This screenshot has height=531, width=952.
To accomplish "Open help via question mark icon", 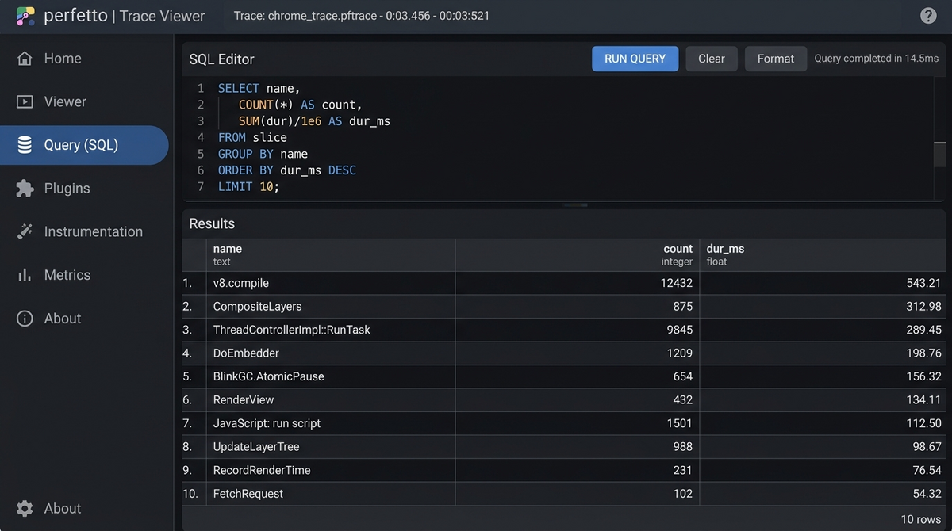I will [x=928, y=16].
